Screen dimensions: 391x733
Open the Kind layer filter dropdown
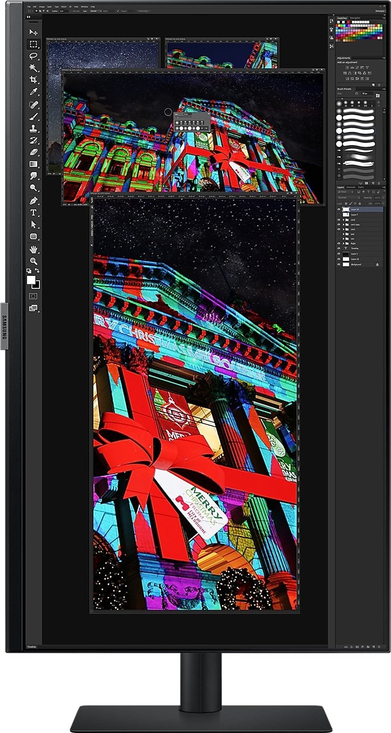click(345, 192)
